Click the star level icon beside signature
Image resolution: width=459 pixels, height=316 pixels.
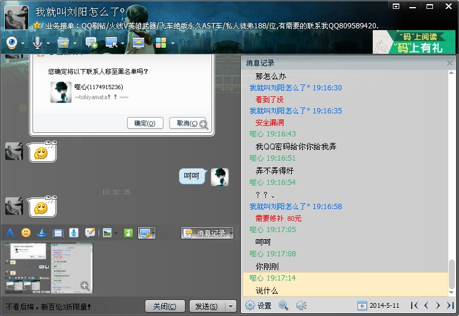[37, 25]
